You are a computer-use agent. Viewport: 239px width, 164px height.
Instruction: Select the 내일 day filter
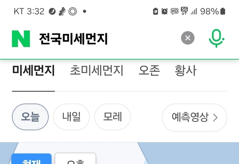71,117
